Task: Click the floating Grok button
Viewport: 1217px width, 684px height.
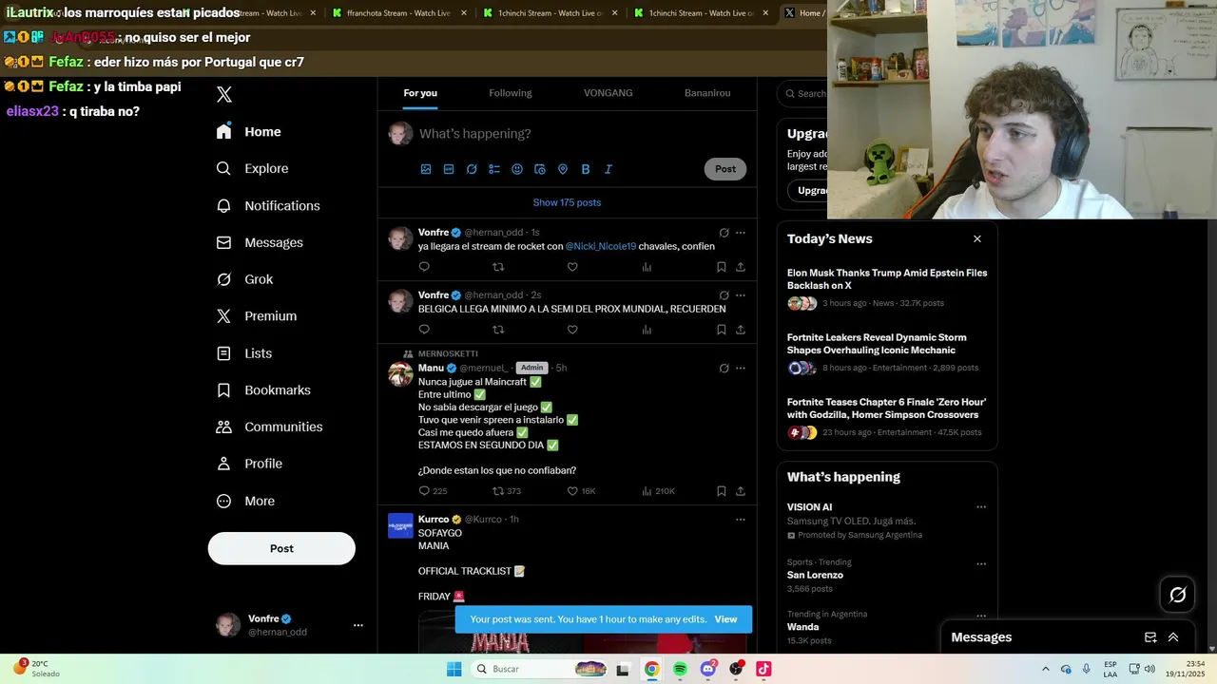Action: (x=1178, y=595)
